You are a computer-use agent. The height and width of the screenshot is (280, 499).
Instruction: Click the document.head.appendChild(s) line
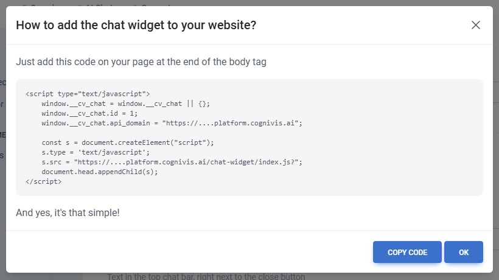99,172
